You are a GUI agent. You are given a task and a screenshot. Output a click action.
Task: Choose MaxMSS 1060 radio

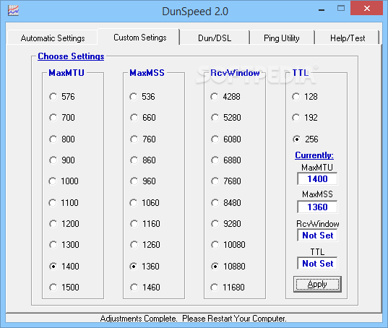pos(145,203)
